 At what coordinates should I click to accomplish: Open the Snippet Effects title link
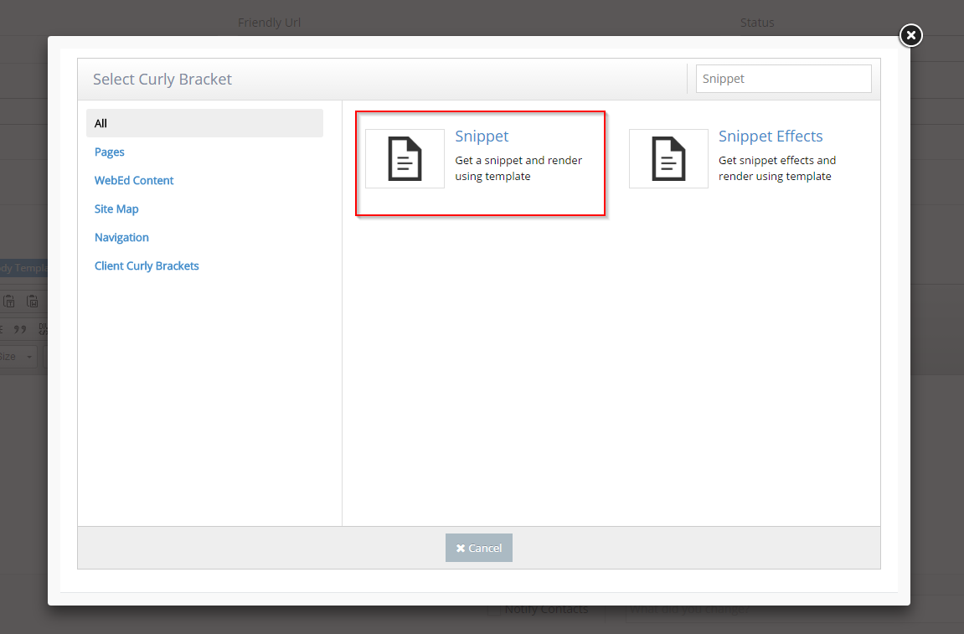pyautogui.click(x=771, y=137)
